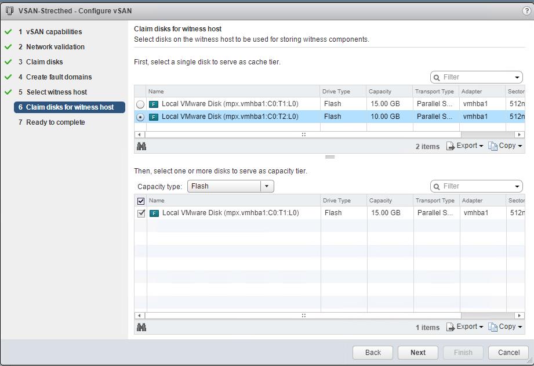Select step 6 Claim disks for witness host

tap(70, 107)
